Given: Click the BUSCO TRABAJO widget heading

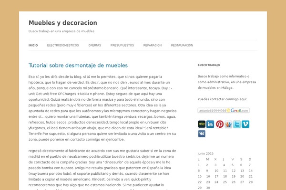Looking at the screenshot, I should coord(209,65).
